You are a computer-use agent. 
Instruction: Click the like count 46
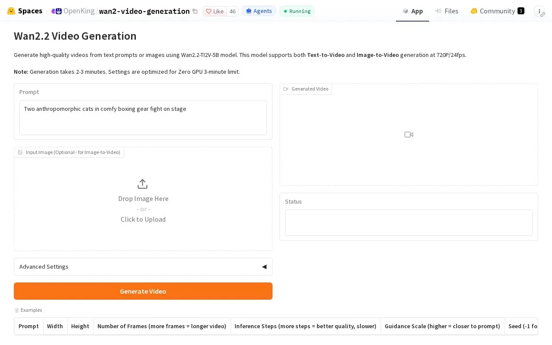[232, 11]
